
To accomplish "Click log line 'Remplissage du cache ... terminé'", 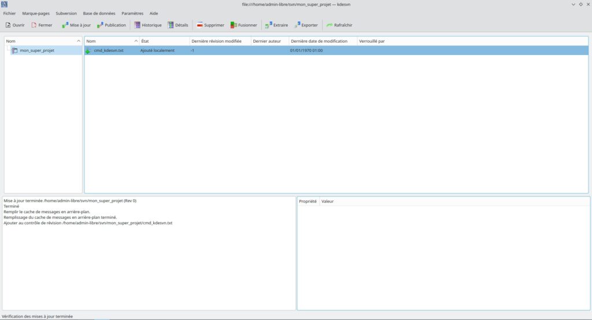I will tap(60, 217).
